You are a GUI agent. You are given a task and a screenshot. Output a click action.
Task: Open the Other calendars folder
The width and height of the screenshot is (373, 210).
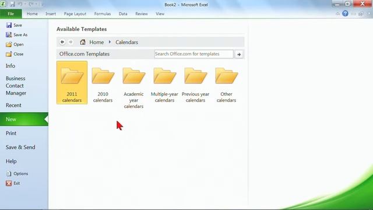click(226, 85)
